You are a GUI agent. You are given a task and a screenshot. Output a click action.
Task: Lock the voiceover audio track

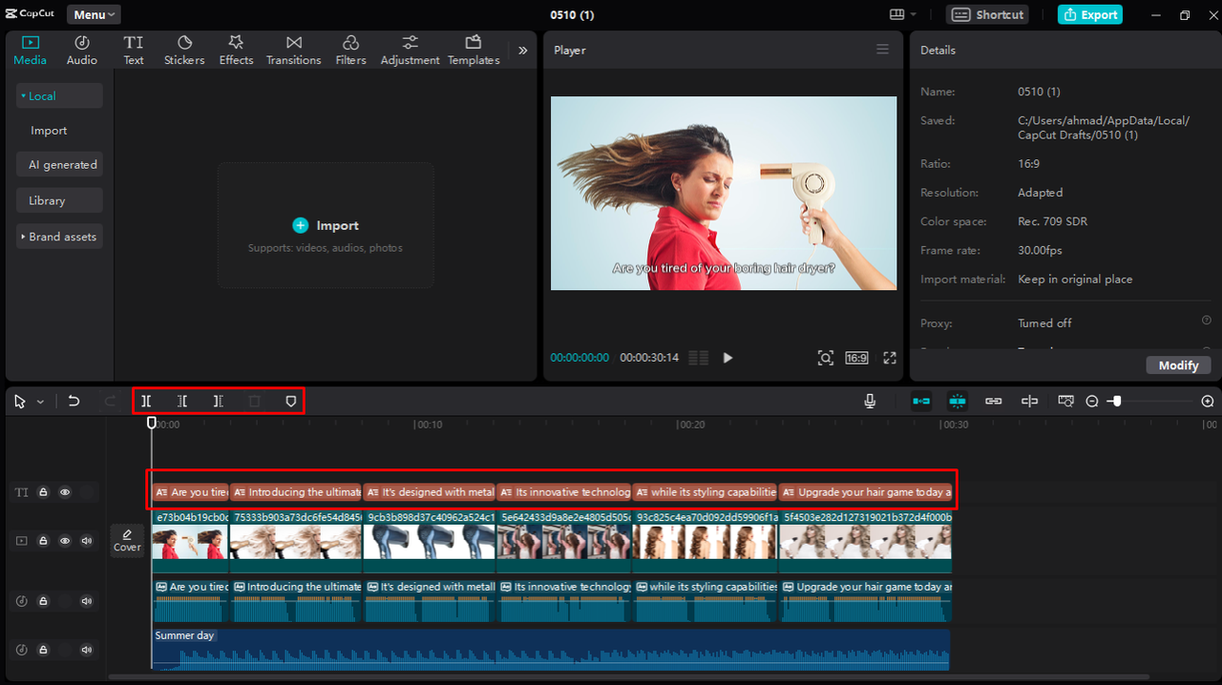click(43, 601)
